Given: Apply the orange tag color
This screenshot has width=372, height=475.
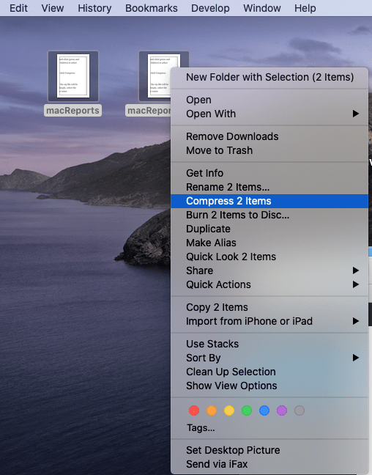Looking at the screenshot, I should coord(212,410).
